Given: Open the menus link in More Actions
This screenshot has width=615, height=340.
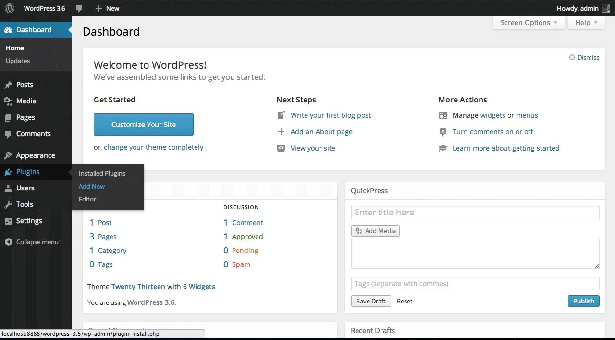Looking at the screenshot, I should [x=527, y=115].
